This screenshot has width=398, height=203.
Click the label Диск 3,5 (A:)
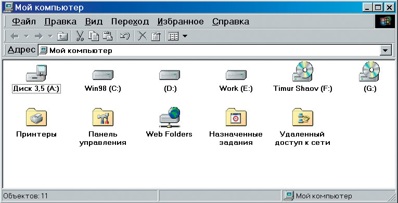pos(36,89)
